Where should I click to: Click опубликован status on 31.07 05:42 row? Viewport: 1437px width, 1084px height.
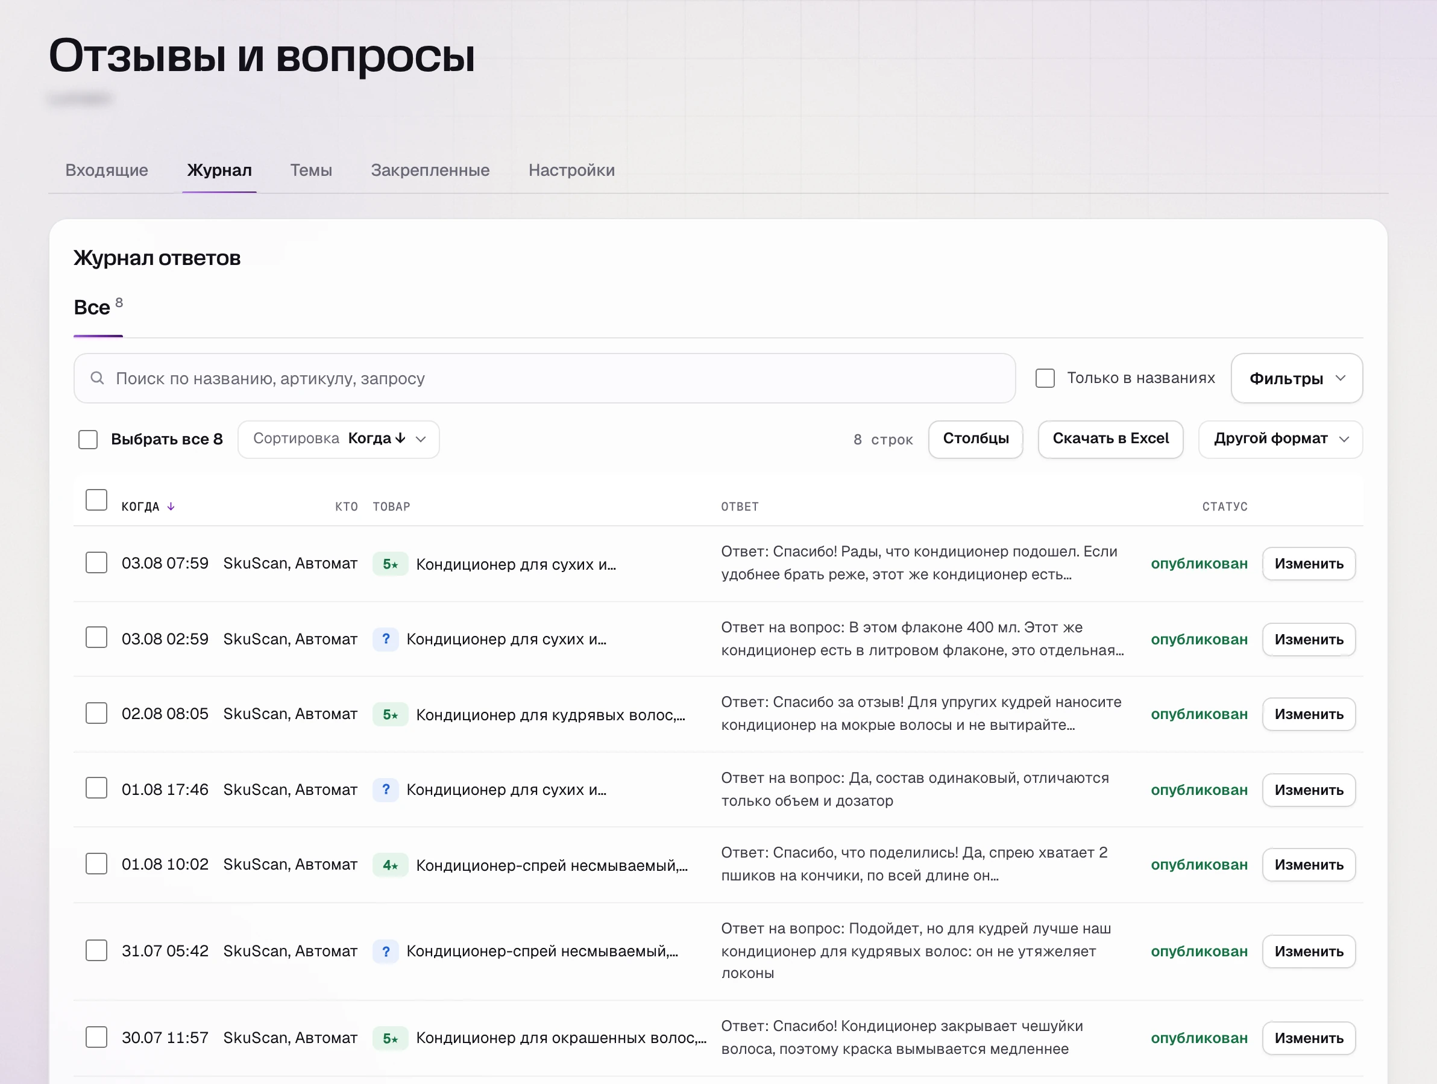1198,951
